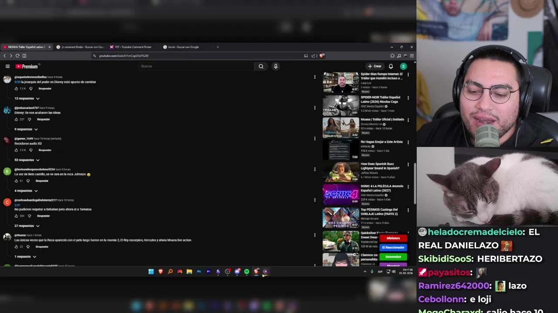Open File Explorer folder on taskbar

pos(189,272)
